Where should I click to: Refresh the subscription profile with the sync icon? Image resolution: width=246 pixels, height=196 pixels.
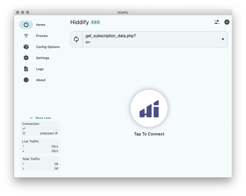pos(76,39)
